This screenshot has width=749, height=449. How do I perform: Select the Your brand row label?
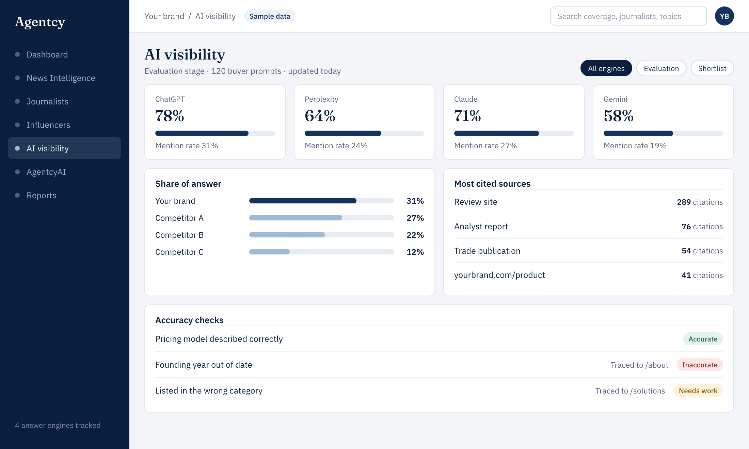(175, 201)
